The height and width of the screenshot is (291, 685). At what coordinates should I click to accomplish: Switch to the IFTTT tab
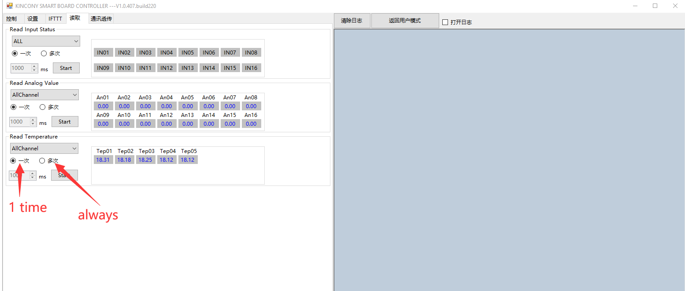click(x=55, y=18)
